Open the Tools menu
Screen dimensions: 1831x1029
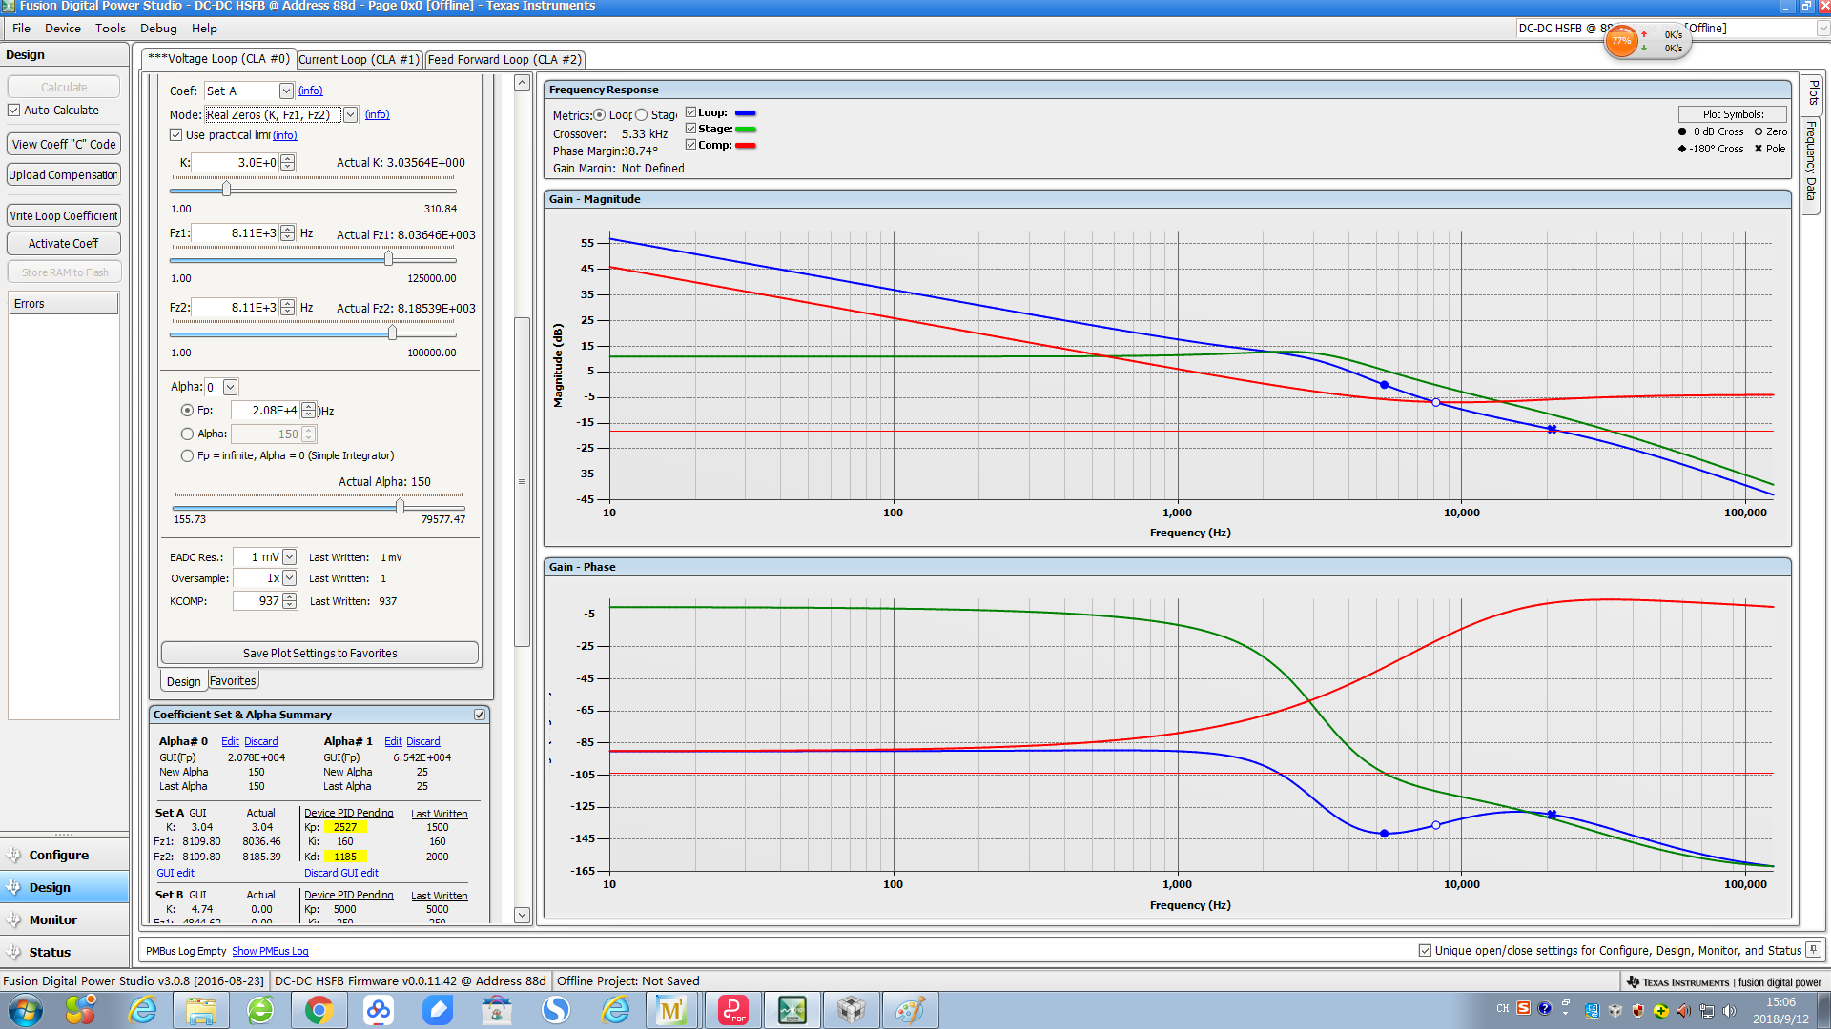point(110,29)
